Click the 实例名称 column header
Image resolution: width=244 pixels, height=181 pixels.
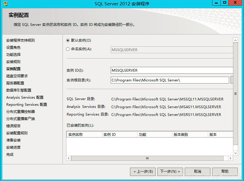pos(84,135)
